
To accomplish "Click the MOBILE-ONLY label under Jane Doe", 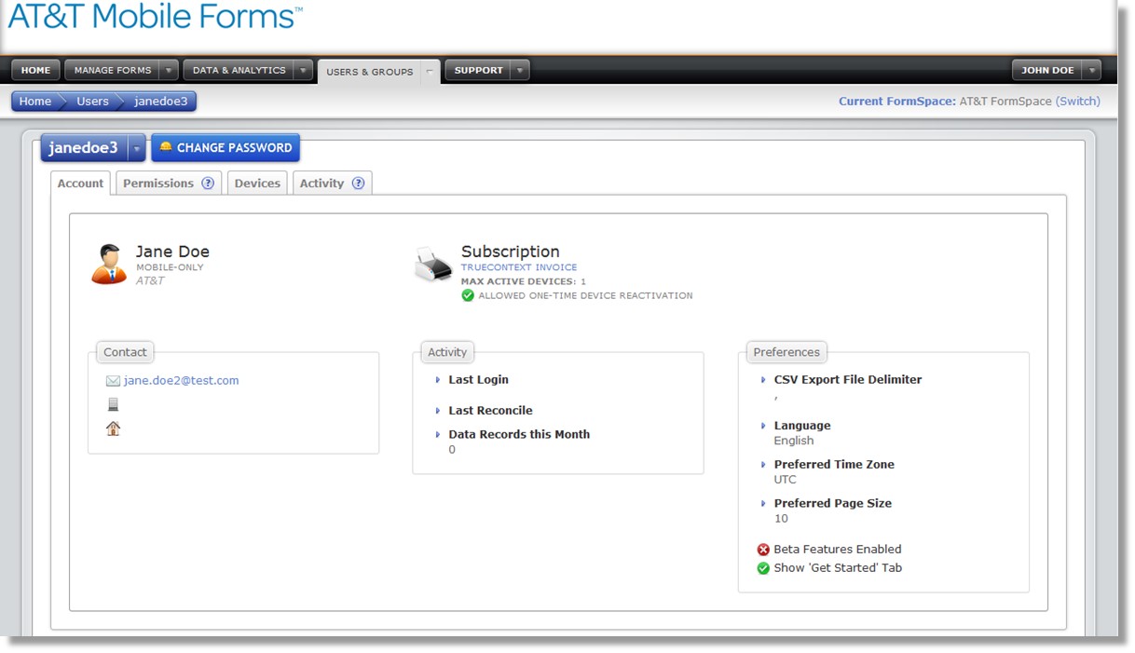I will coord(170,267).
